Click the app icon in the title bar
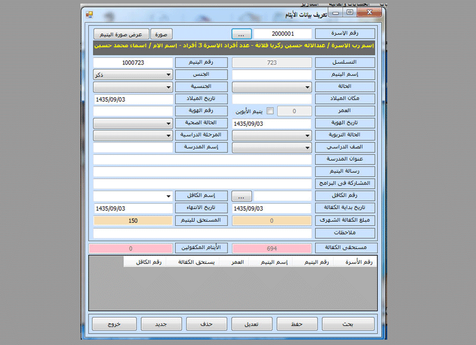The height and width of the screenshot is (345, 476). tap(89, 14)
